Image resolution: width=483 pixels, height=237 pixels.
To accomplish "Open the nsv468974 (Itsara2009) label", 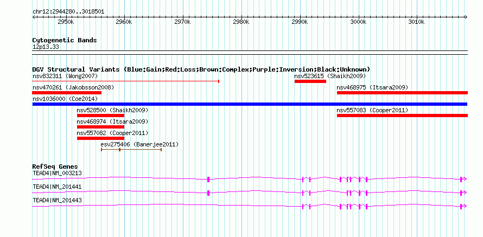I will coord(112,121).
